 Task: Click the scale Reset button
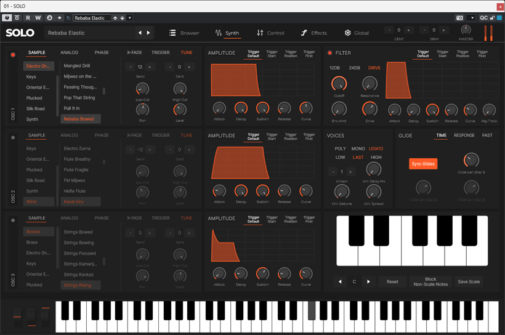[x=392, y=281]
